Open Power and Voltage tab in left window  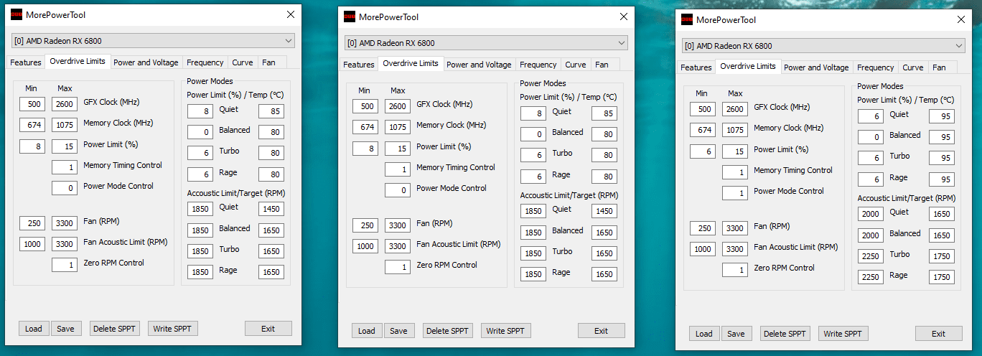pyautogui.click(x=146, y=62)
